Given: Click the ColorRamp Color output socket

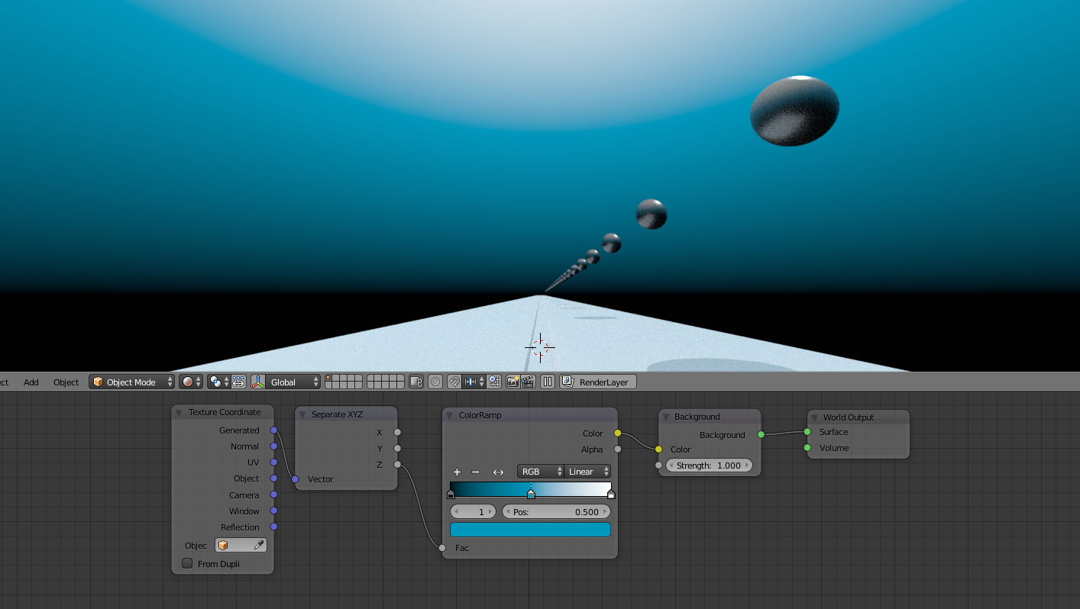Looking at the screenshot, I should coord(617,433).
